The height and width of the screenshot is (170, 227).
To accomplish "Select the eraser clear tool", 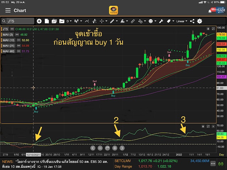I will tap(122, 21).
